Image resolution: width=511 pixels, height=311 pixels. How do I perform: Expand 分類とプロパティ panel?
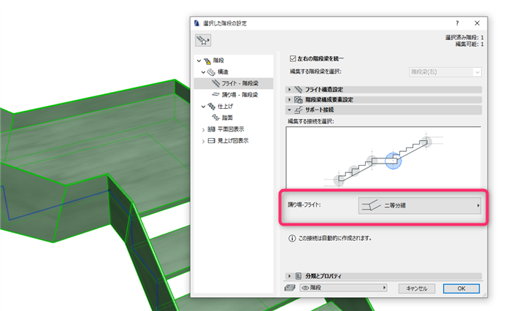click(289, 276)
